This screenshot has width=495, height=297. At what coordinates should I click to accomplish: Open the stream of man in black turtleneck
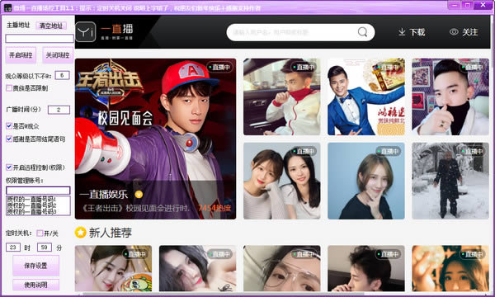pyautogui.click(x=450, y=97)
